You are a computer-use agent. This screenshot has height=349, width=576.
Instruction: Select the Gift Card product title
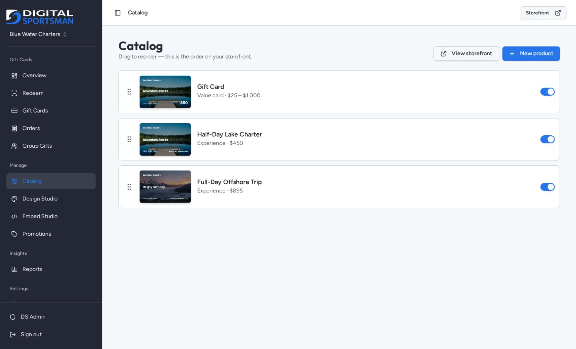[x=211, y=87]
